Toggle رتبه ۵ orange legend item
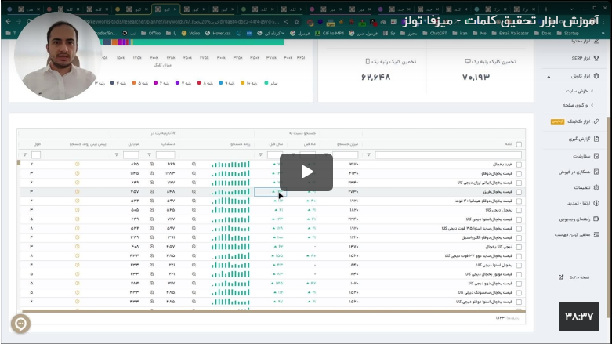Image resolution: width=612 pixels, height=344 pixels. 140,83
